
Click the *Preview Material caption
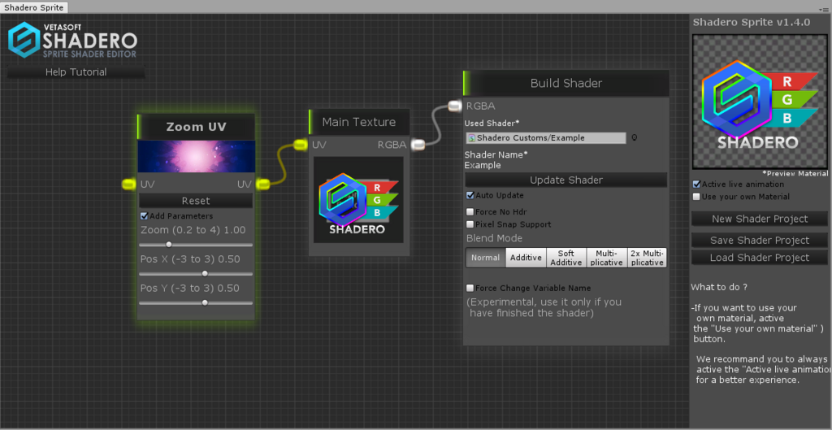[795, 174]
